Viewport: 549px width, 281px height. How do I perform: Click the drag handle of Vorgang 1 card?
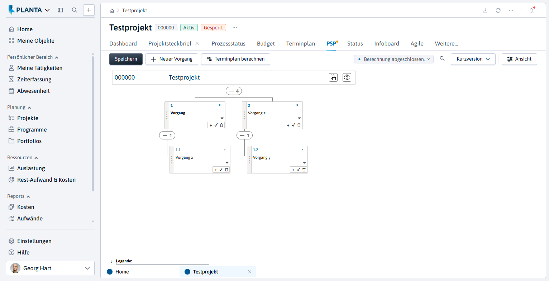tap(167, 115)
